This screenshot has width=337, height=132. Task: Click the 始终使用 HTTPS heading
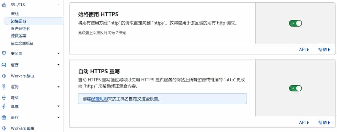tap(98, 14)
